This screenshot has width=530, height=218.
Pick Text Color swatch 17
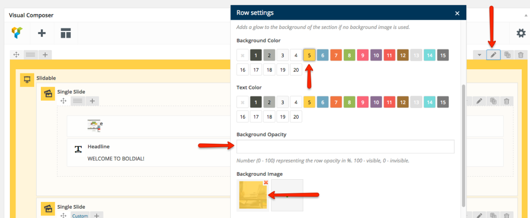coord(256,117)
